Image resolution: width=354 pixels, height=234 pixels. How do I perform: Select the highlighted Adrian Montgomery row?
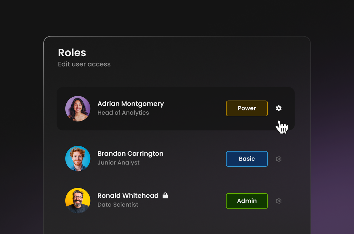(x=176, y=109)
